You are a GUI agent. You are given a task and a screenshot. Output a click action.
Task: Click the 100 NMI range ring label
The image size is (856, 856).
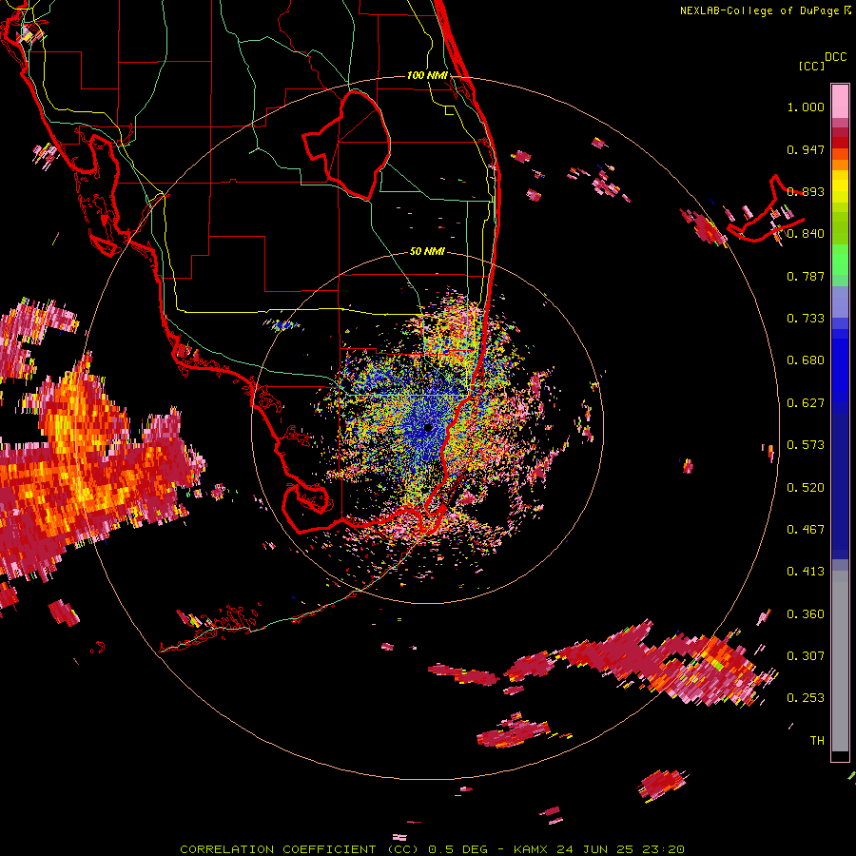[x=427, y=75]
